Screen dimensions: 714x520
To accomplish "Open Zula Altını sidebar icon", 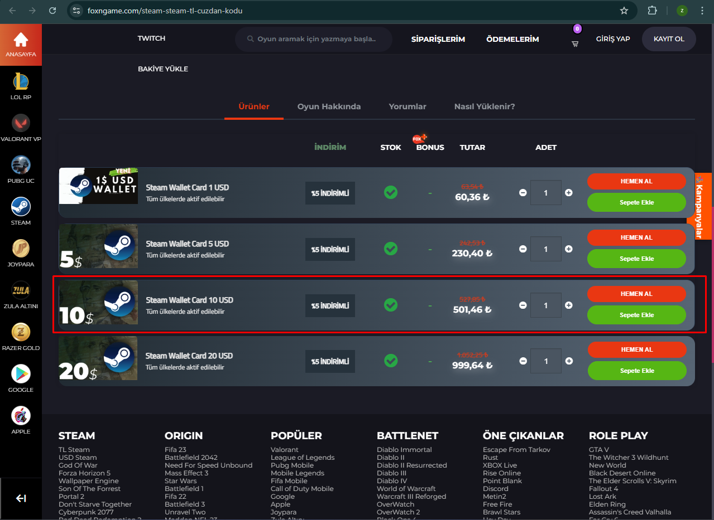I will 21,290.
